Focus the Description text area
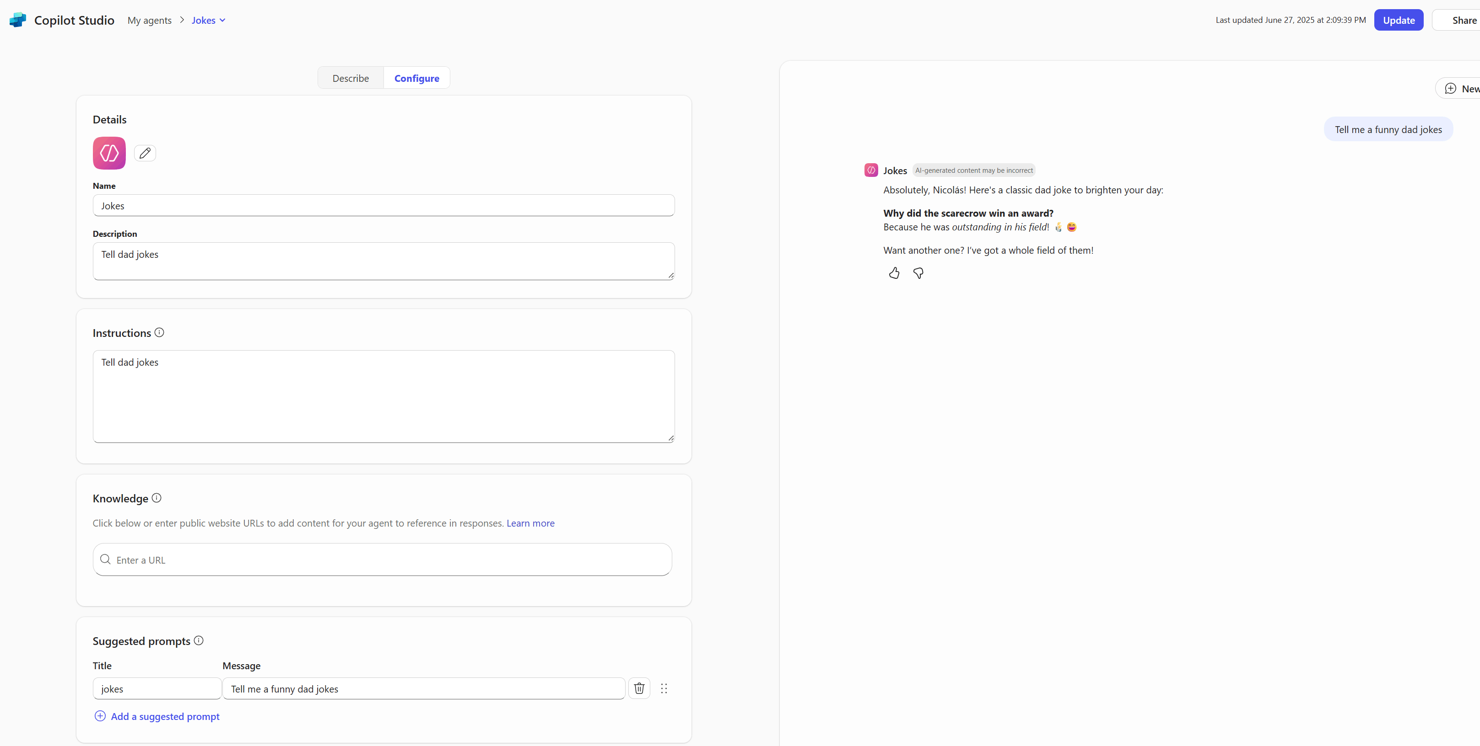This screenshot has width=1480, height=746. click(x=383, y=261)
